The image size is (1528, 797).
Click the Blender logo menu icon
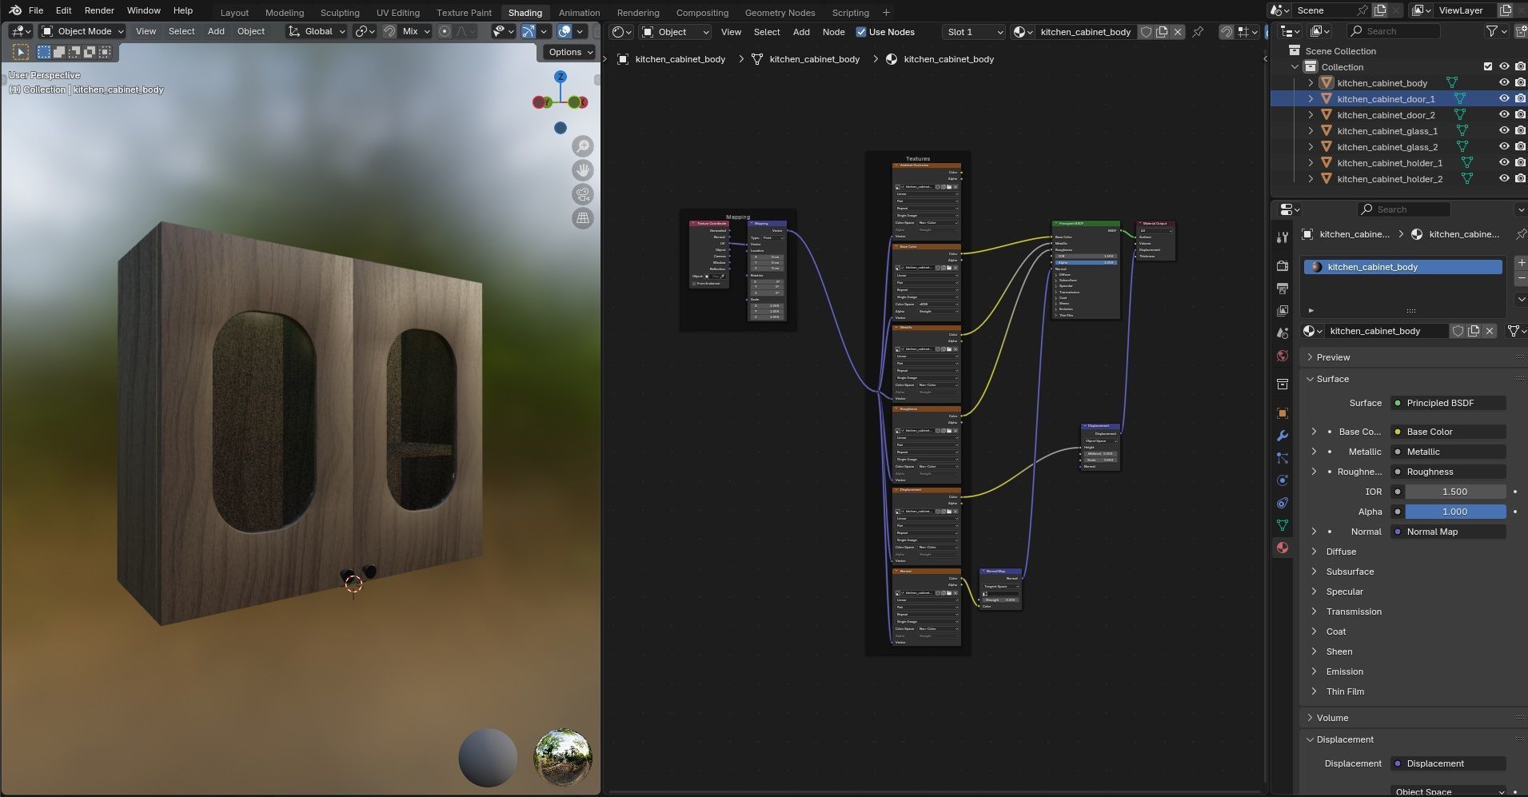click(x=14, y=10)
